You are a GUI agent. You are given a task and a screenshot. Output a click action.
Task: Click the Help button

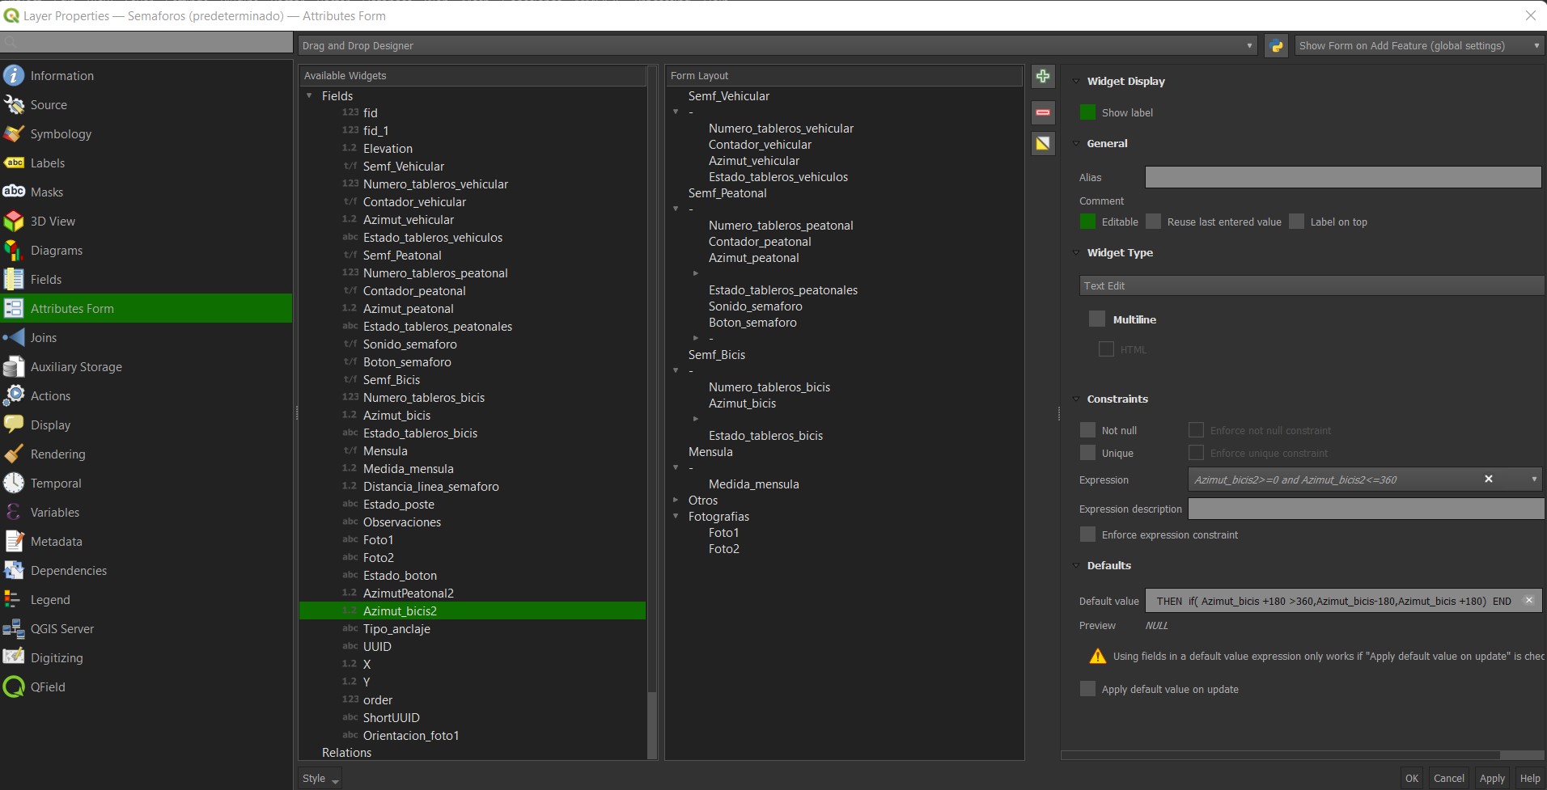pos(1530,778)
